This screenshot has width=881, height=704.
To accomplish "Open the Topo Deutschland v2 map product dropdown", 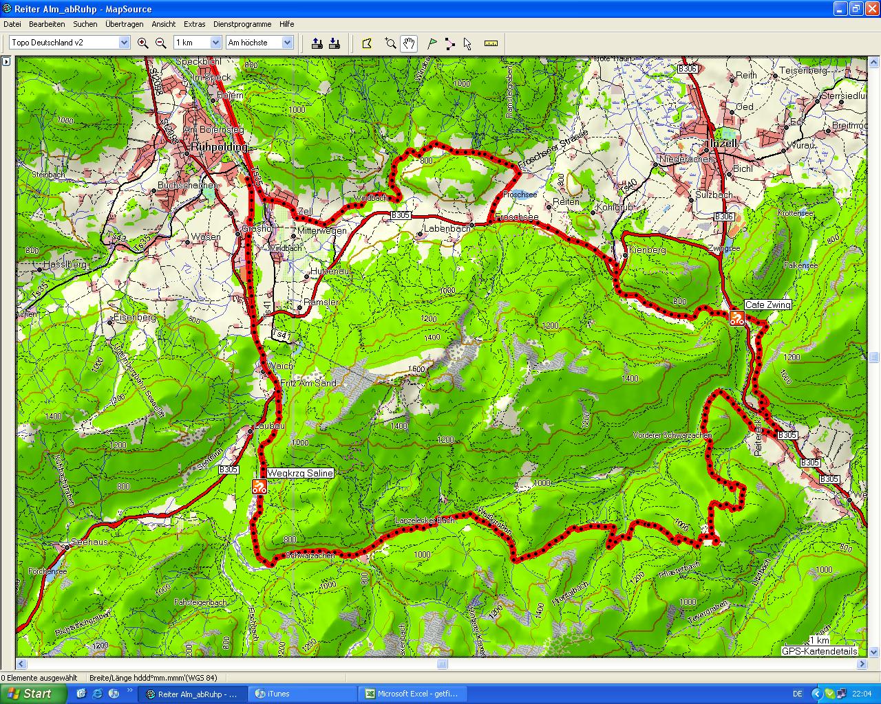I will click(124, 42).
